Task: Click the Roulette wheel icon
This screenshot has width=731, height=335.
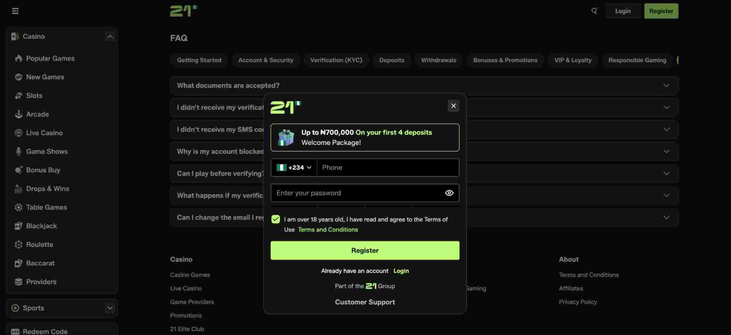Action: pos(19,244)
